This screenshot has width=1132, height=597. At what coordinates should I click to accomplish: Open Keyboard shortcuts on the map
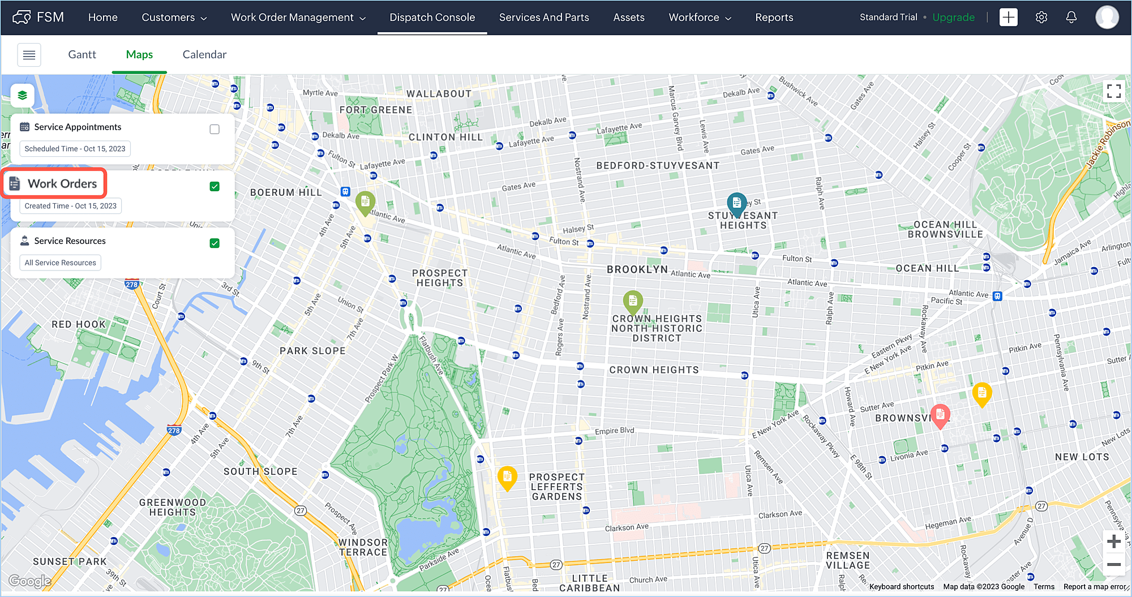click(902, 587)
